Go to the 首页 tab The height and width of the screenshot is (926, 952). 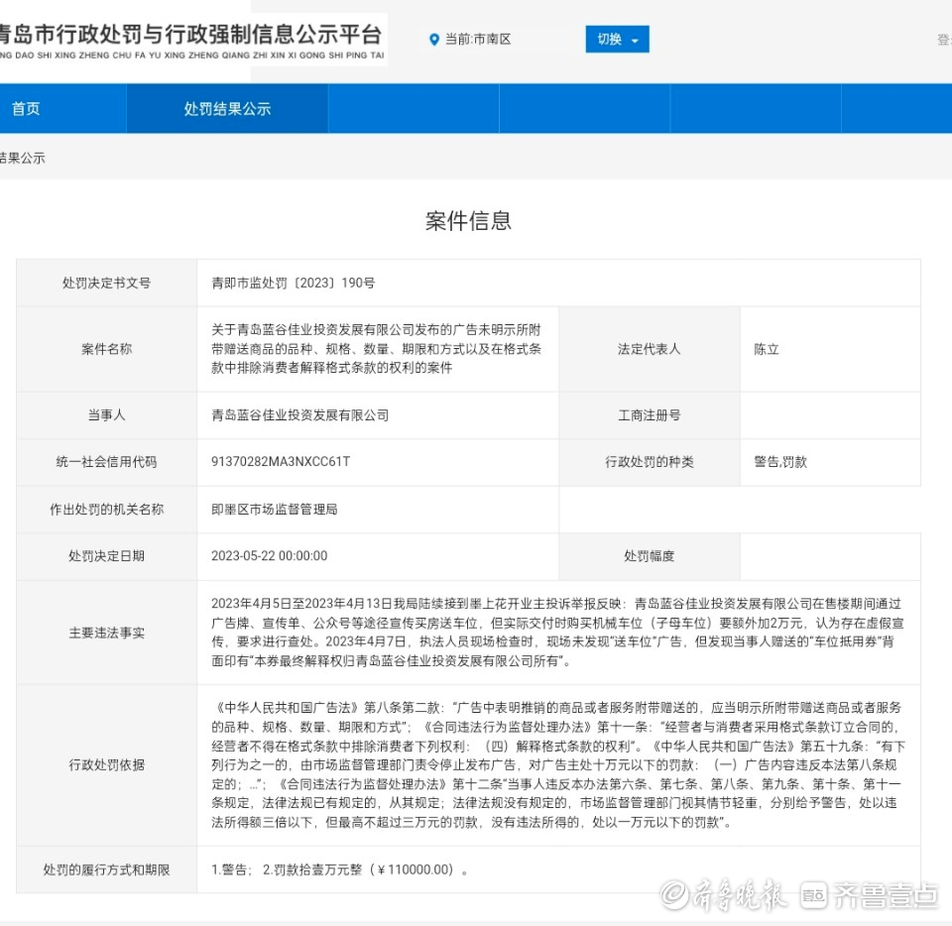pos(27,109)
